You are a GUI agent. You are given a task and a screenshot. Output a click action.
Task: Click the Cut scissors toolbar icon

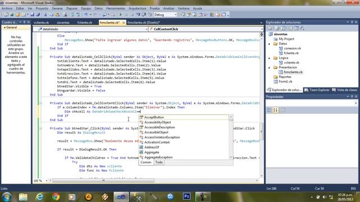(x=46, y=15)
